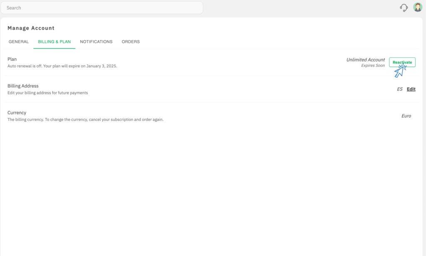Click the Edit billing address link
This screenshot has height=256, width=426.
411,89
